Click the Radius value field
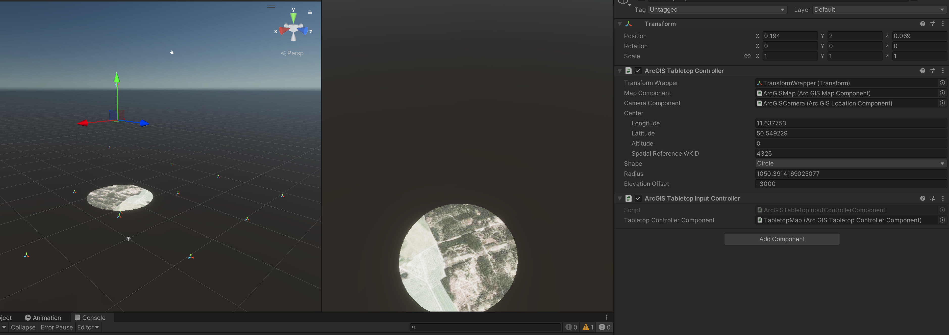Viewport: 949px width, 335px height. (x=851, y=174)
